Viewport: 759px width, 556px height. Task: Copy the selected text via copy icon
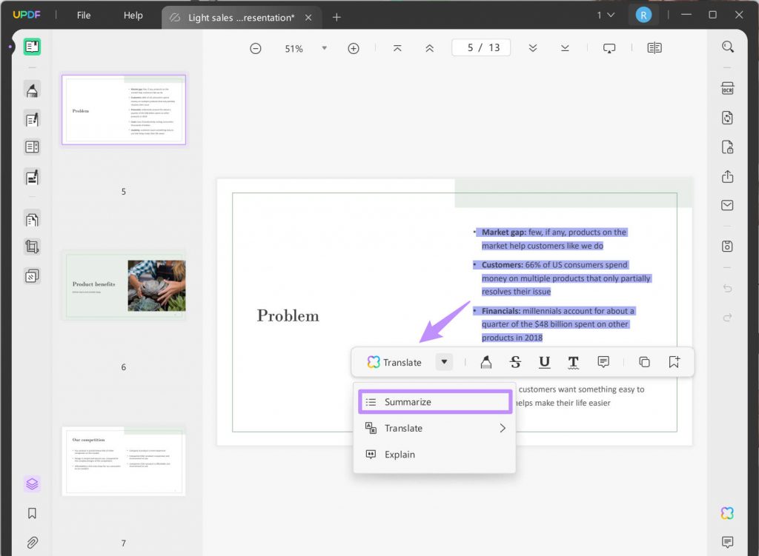coord(644,362)
